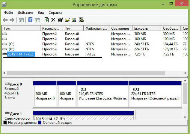Click the magnifier Explore toolbar icon
The height and width of the screenshot is (134, 190).
coord(74,20)
